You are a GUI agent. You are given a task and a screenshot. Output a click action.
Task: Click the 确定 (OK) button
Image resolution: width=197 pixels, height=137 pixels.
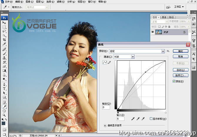point(181,51)
